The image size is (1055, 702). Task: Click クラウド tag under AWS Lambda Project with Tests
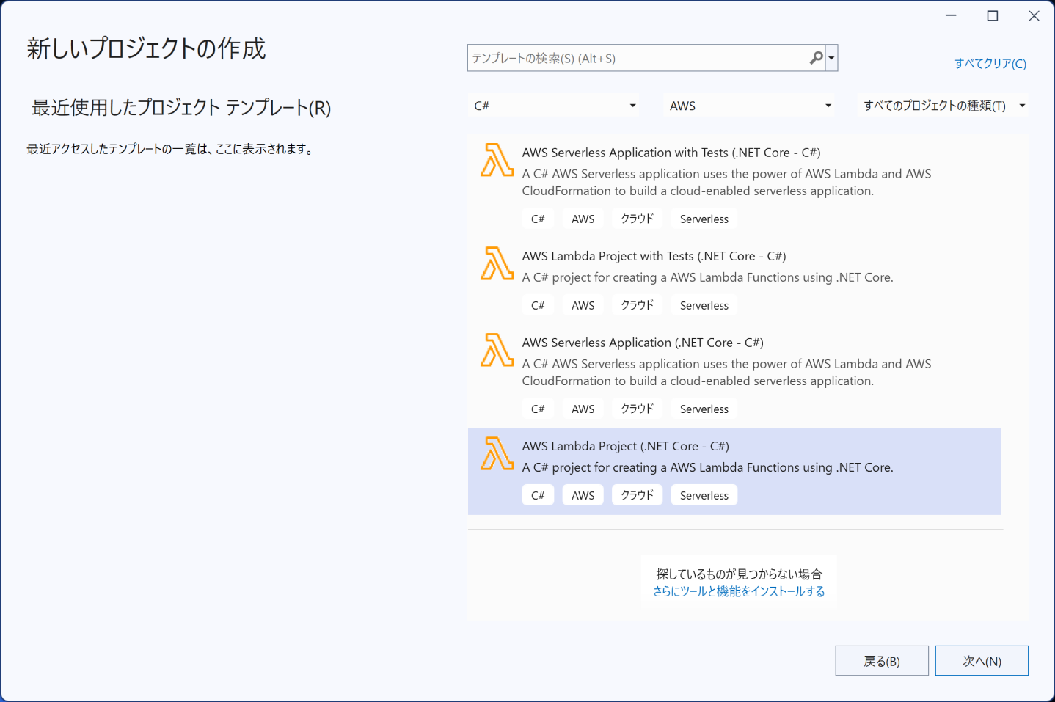[x=638, y=305]
